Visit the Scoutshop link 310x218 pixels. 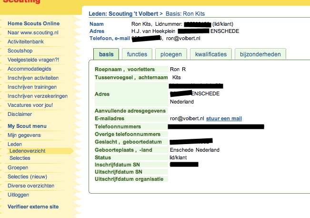(20, 51)
